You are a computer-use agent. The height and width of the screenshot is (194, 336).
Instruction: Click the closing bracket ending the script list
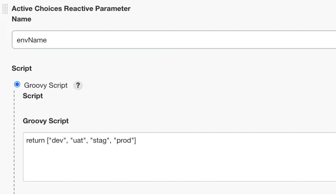click(x=135, y=141)
